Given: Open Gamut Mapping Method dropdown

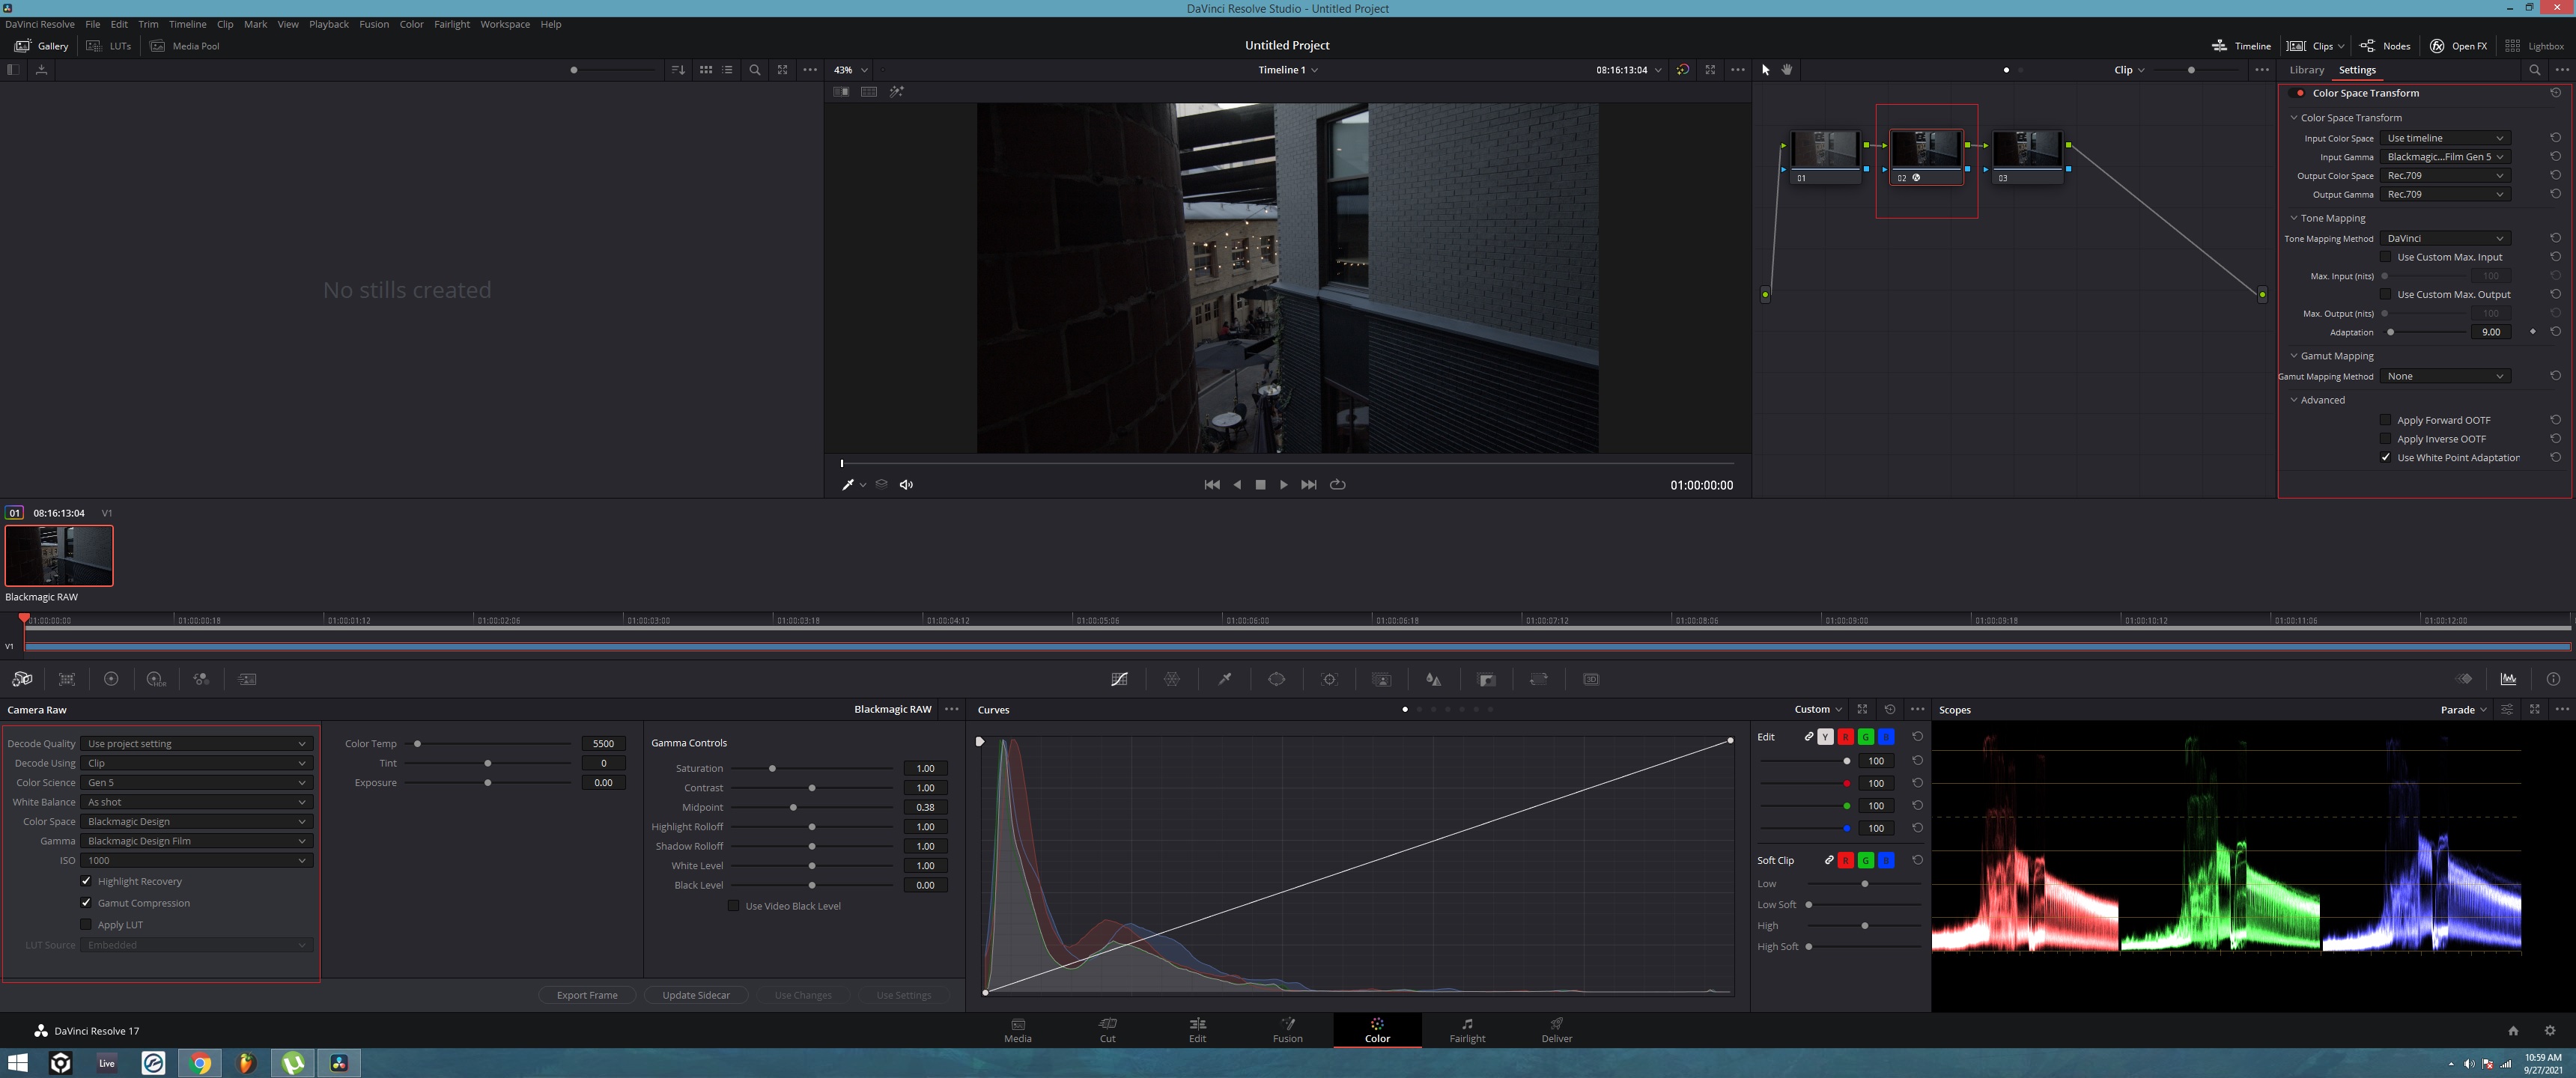Looking at the screenshot, I should click(2445, 376).
